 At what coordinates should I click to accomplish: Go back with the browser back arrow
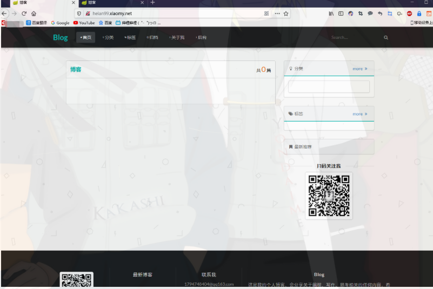coord(4,14)
